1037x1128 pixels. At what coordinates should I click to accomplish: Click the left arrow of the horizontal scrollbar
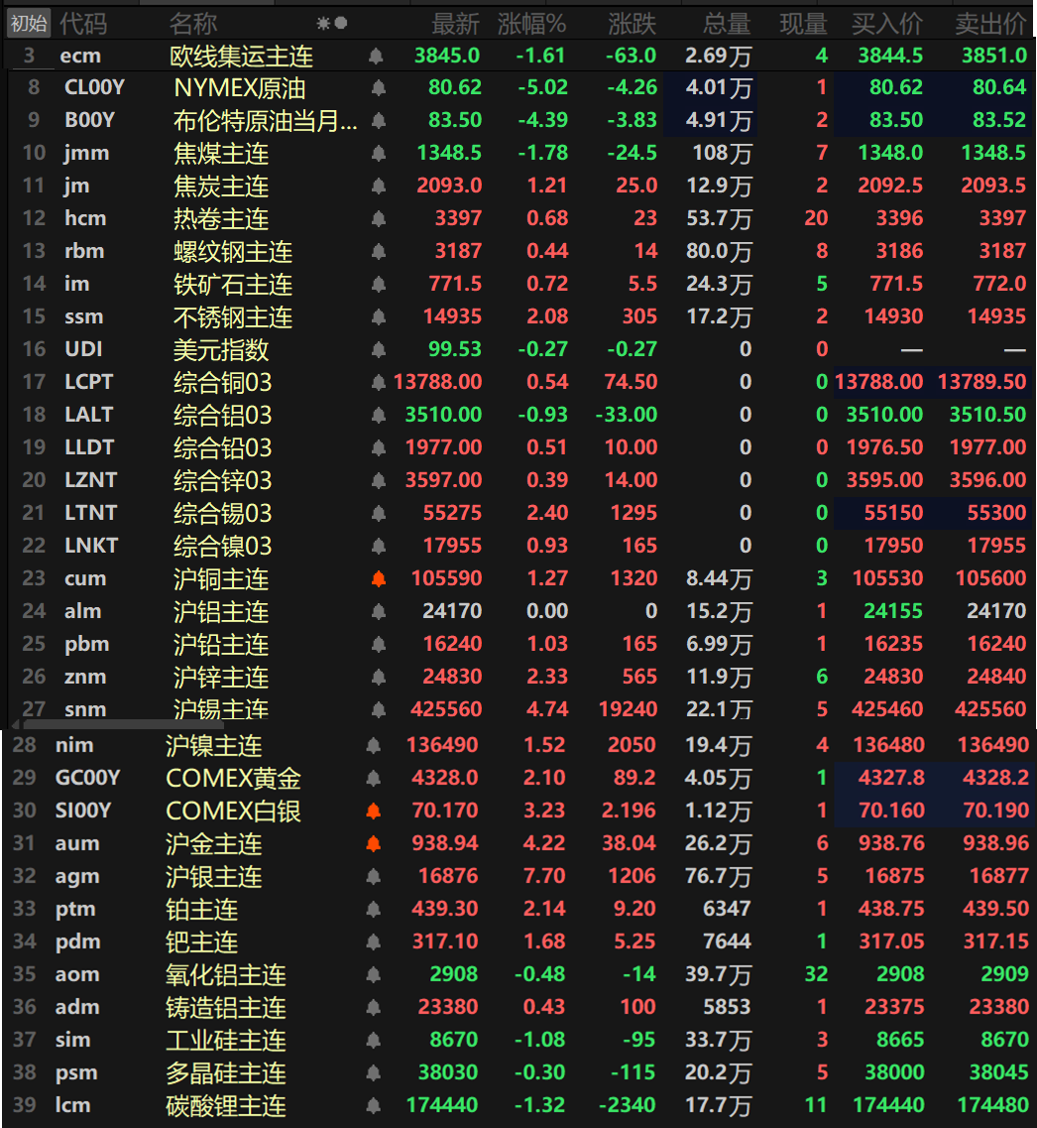click(x=15, y=724)
